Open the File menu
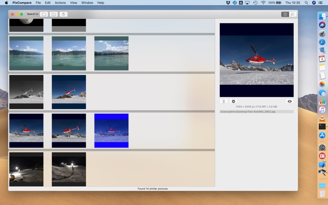The image size is (328, 205). click(x=38, y=3)
